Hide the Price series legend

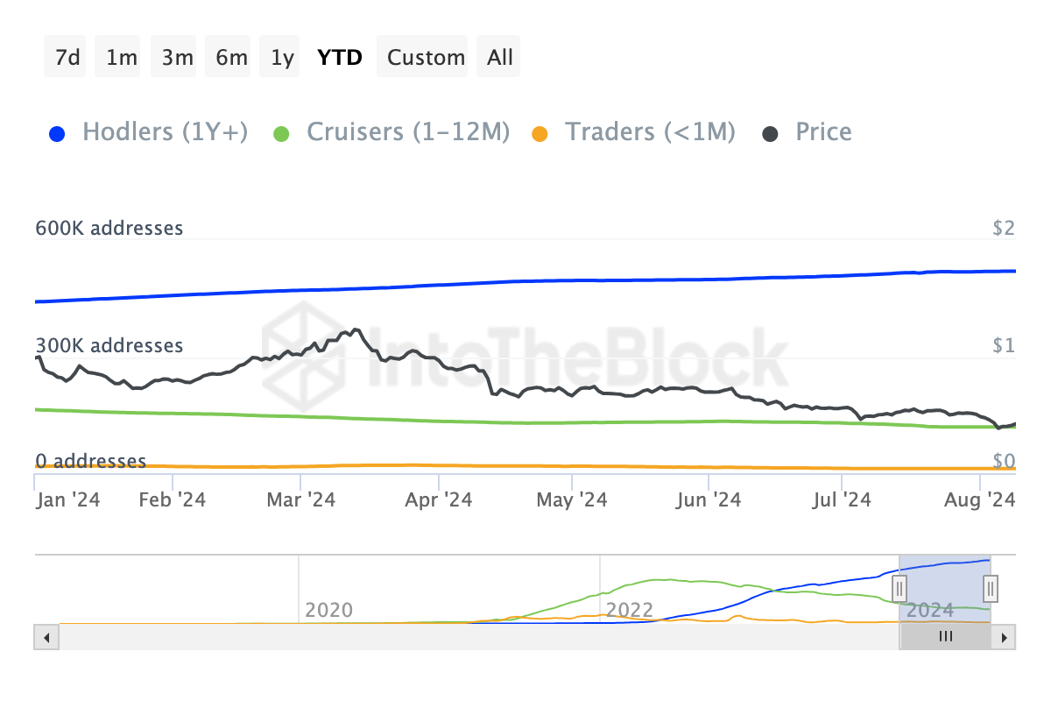pos(823,132)
